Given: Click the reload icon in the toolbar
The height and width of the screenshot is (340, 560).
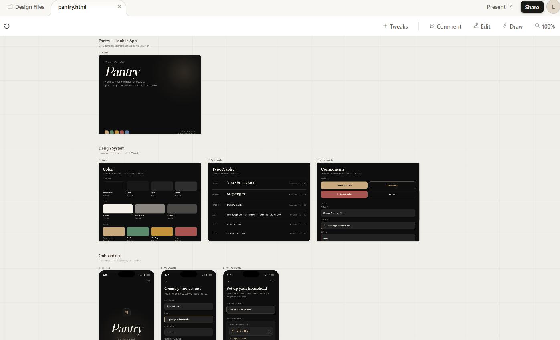Looking at the screenshot, I should coord(7,26).
